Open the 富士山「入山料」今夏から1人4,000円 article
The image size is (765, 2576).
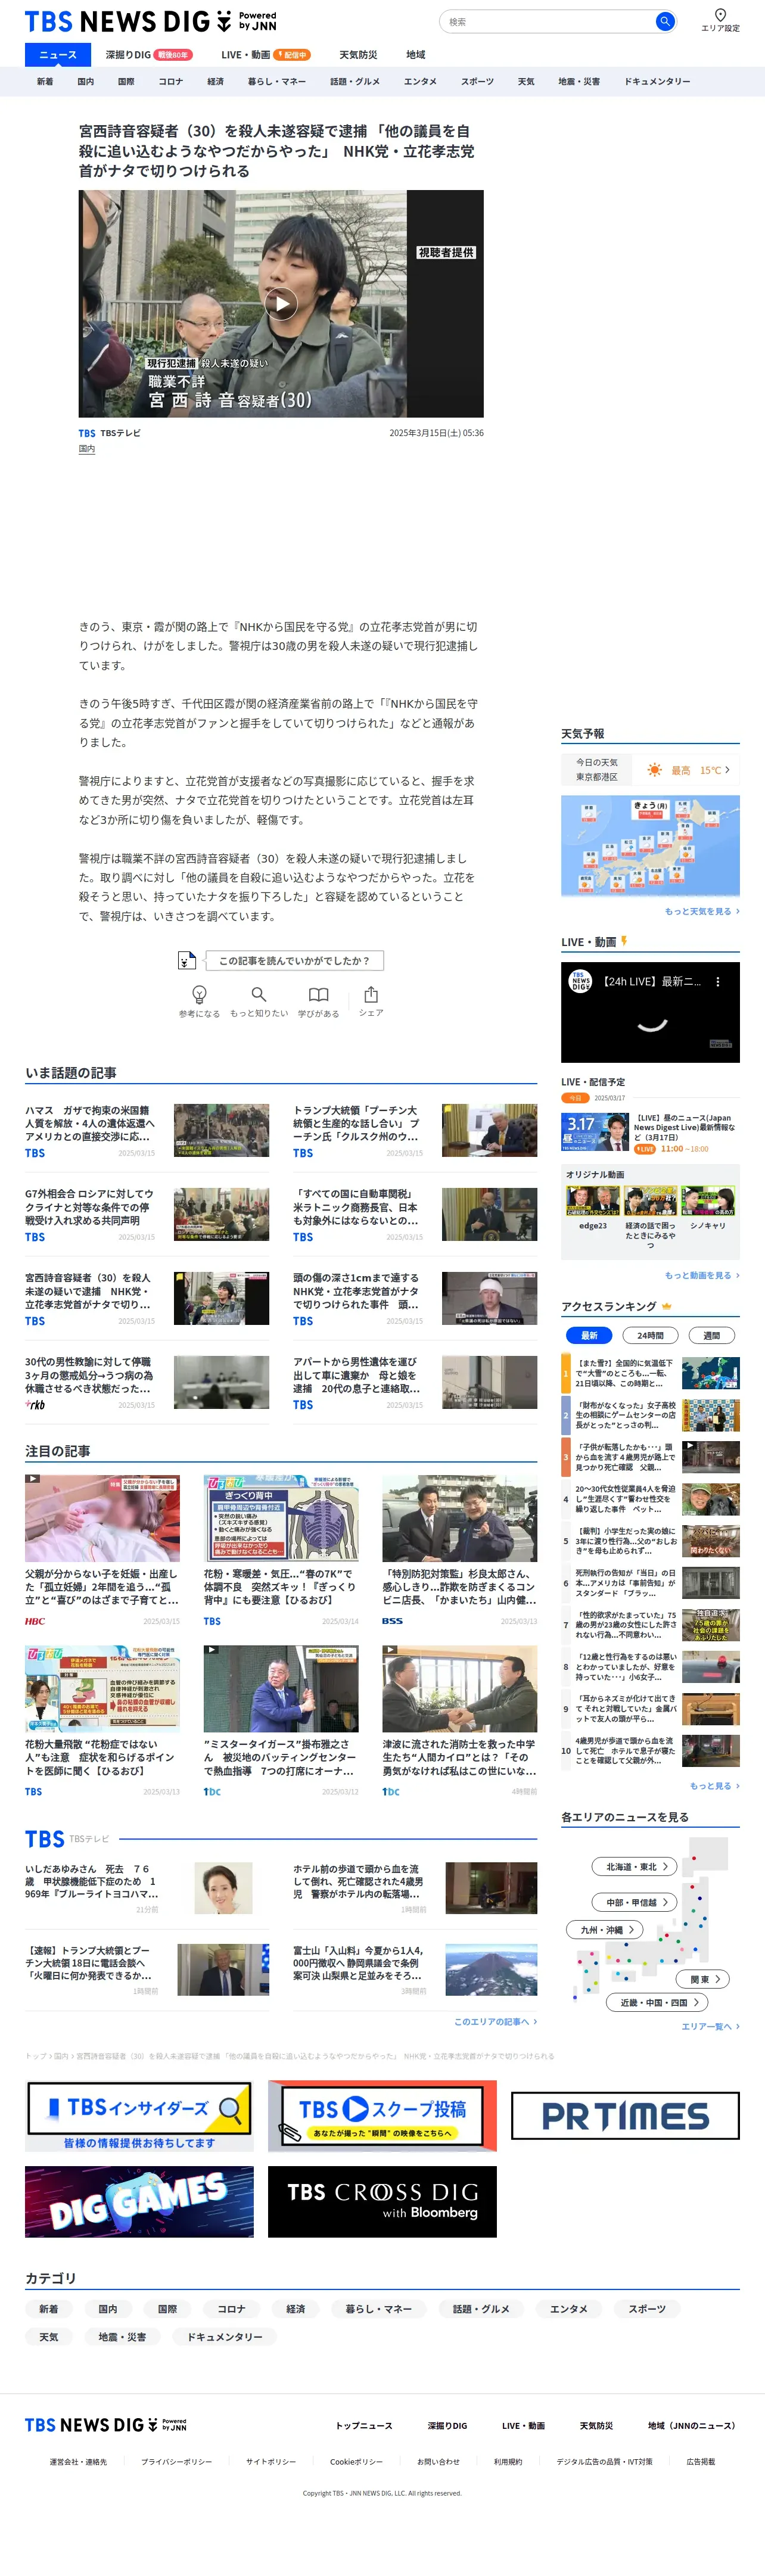[415, 1970]
